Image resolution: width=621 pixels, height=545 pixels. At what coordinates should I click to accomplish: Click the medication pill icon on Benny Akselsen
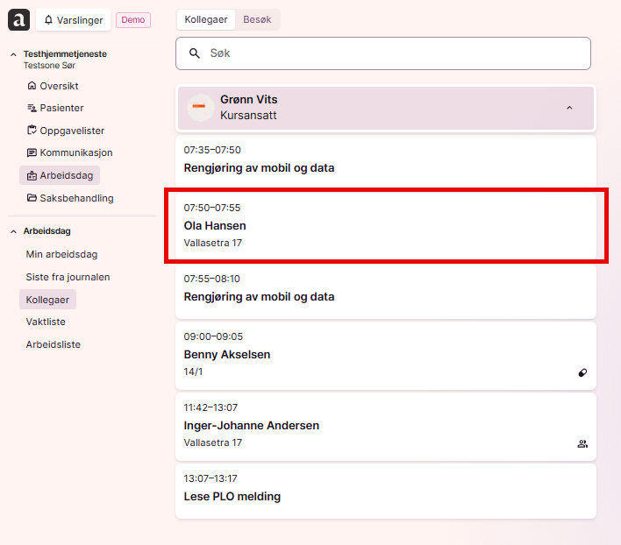click(582, 372)
